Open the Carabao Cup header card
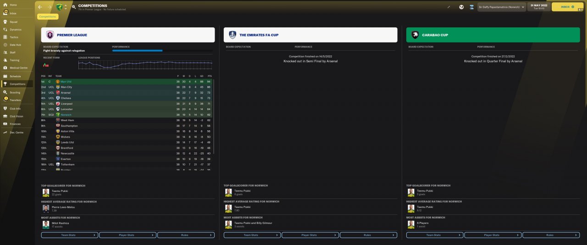The height and width of the screenshot is (245, 587). (493, 35)
